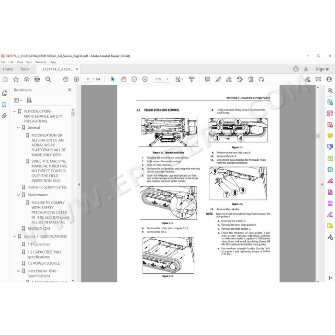
Task: Show page thumbnails panel
Action: tap(4, 93)
